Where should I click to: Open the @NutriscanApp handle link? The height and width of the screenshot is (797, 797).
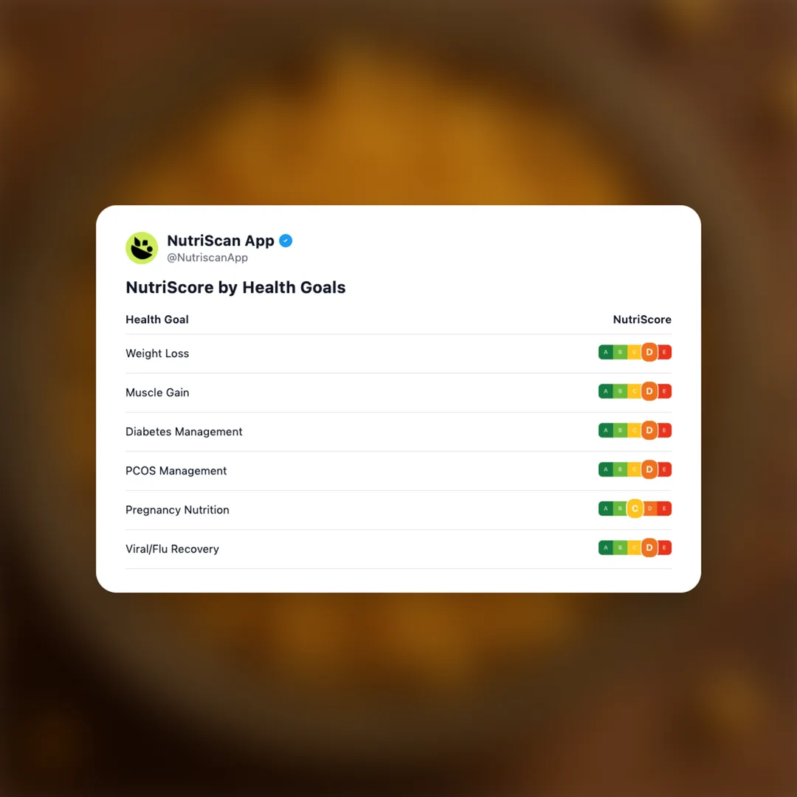pyautogui.click(x=207, y=258)
